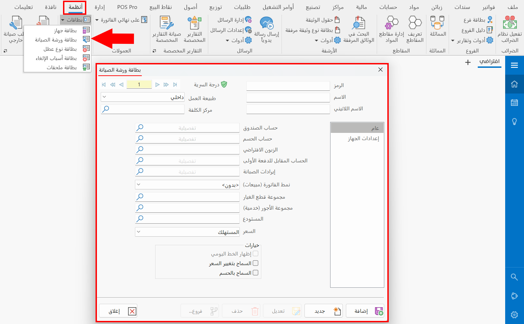Open إدارة مقاطع المواد icon
The width and height of the screenshot is (524, 324).
tap(391, 29)
